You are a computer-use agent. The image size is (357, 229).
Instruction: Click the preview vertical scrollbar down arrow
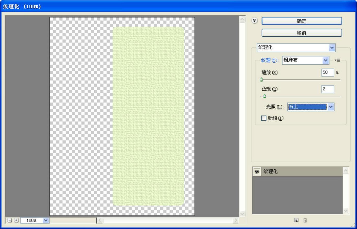[242, 214]
